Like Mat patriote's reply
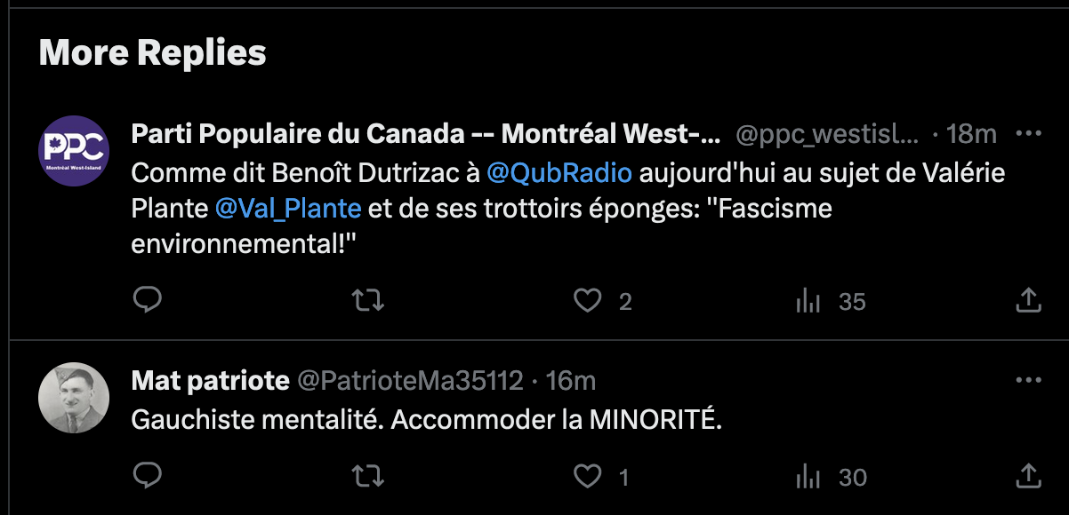 point(587,477)
